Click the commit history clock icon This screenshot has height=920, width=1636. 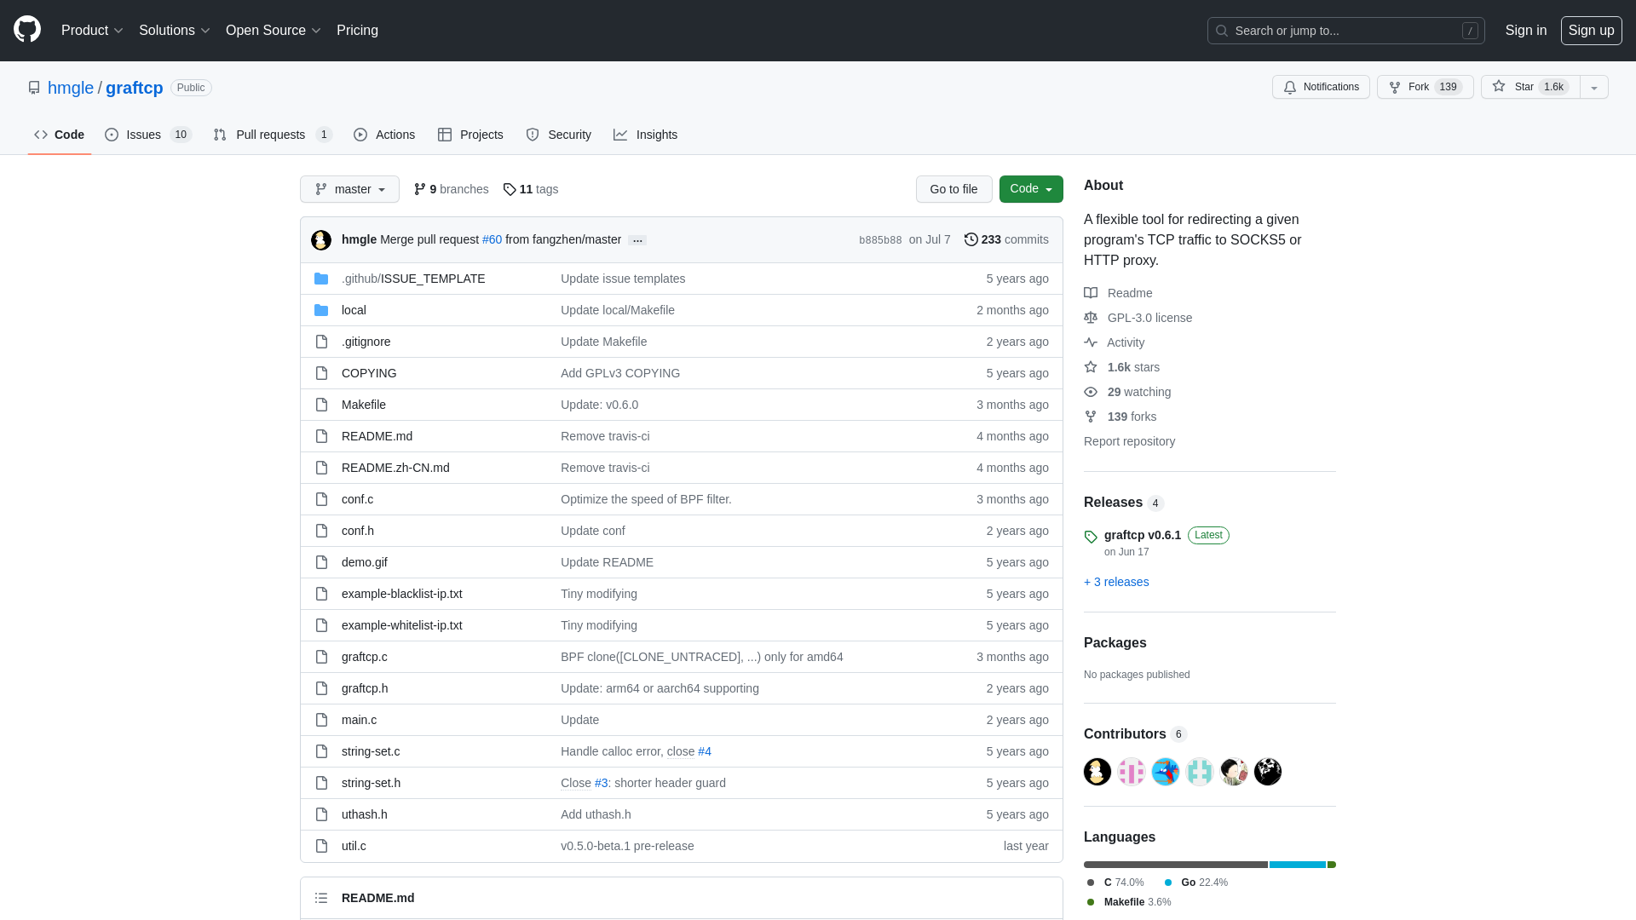coord(971,239)
